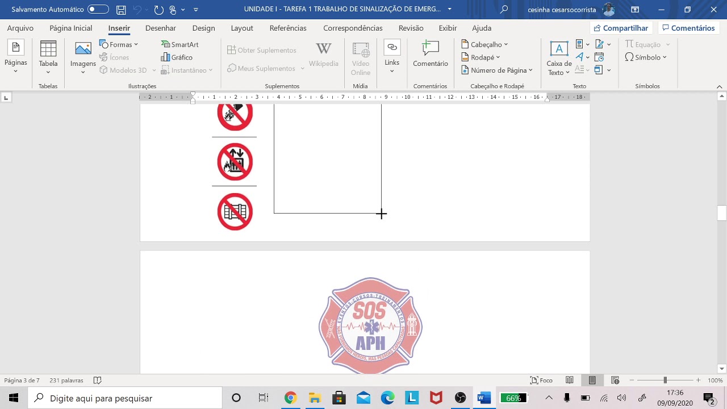Open the Touch/Mouse mode hand icon
The width and height of the screenshot is (727, 409).
click(x=173, y=10)
